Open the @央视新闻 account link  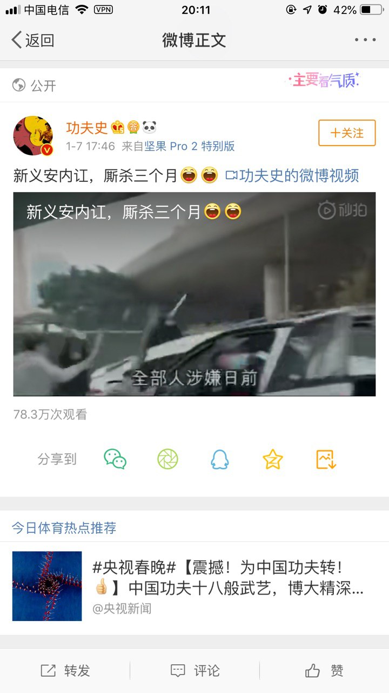(x=122, y=609)
